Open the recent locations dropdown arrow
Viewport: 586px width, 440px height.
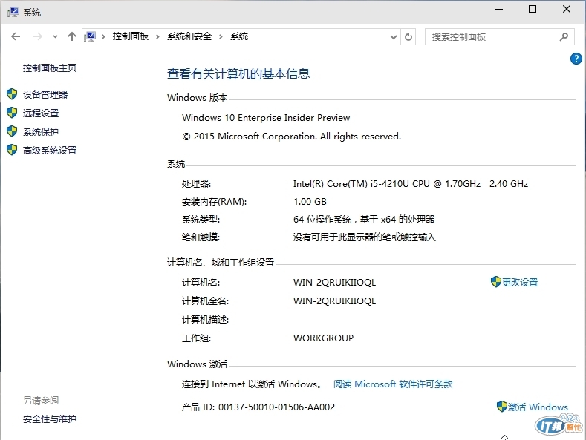[x=55, y=36]
